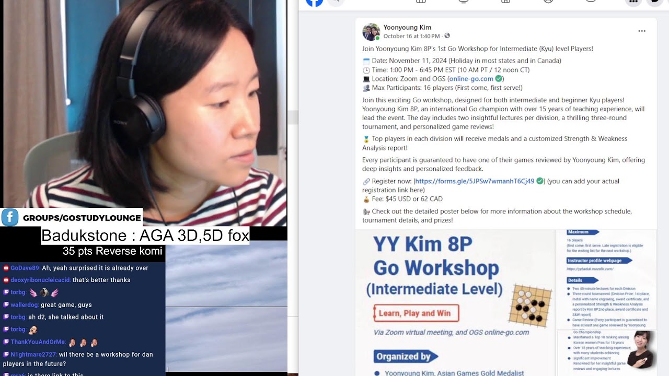
Task: Click the 'Max Participants: 16 players' text
Action: [x=413, y=88]
